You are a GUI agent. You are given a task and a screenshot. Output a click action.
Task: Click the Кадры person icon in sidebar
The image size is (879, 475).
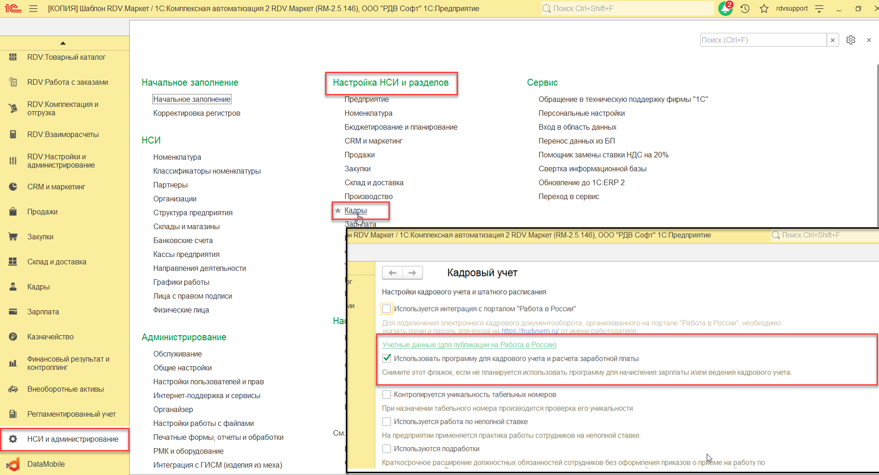click(x=13, y=287)
